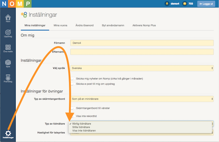
Task: Toggle Skärmtangentbord till vänster switch
Action: pos(73,108)
